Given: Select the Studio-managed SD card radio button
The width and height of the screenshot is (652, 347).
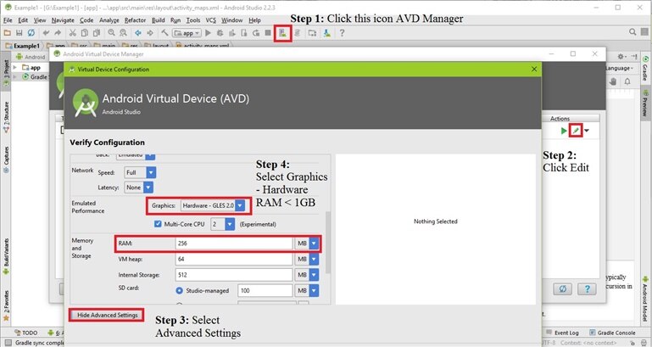Looking at the screenshot, I should [179, 290].
